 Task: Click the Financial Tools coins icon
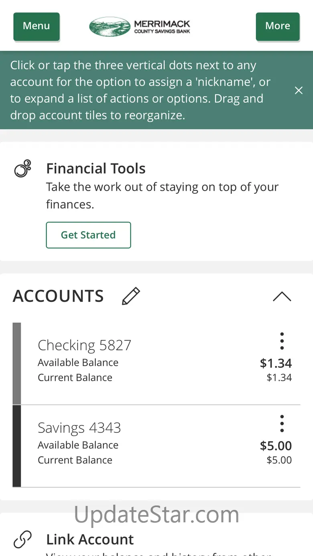(x=22, y=169)
